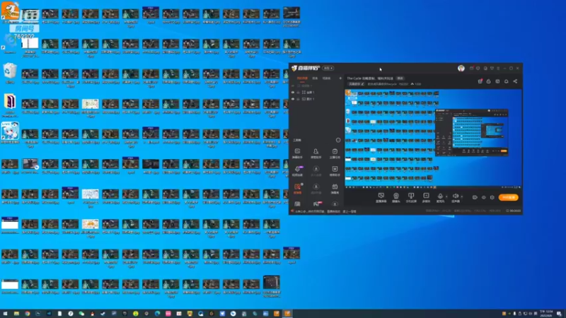Switch to the orange-highlighted scene tab
This screenshot has height=318, width=566.
pyautogui.click(x=302, y=78)
